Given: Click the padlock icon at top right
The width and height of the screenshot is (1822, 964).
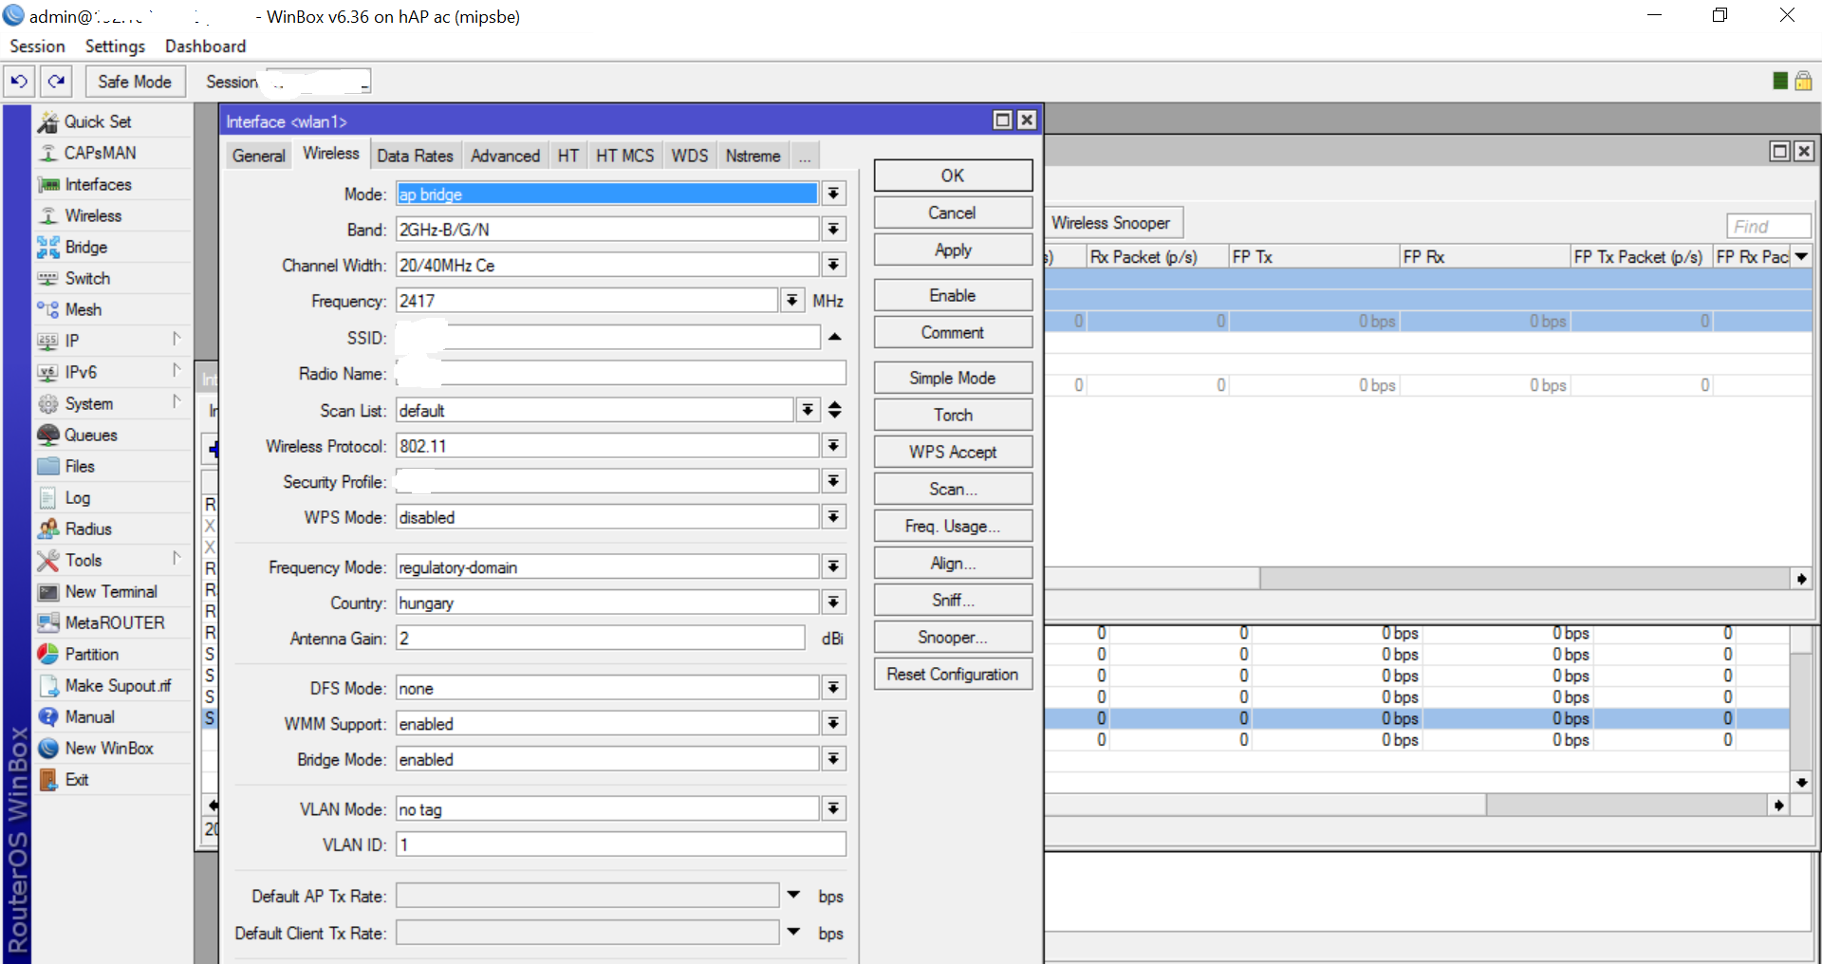Looking at the screenshot, I should point(1803,81).
